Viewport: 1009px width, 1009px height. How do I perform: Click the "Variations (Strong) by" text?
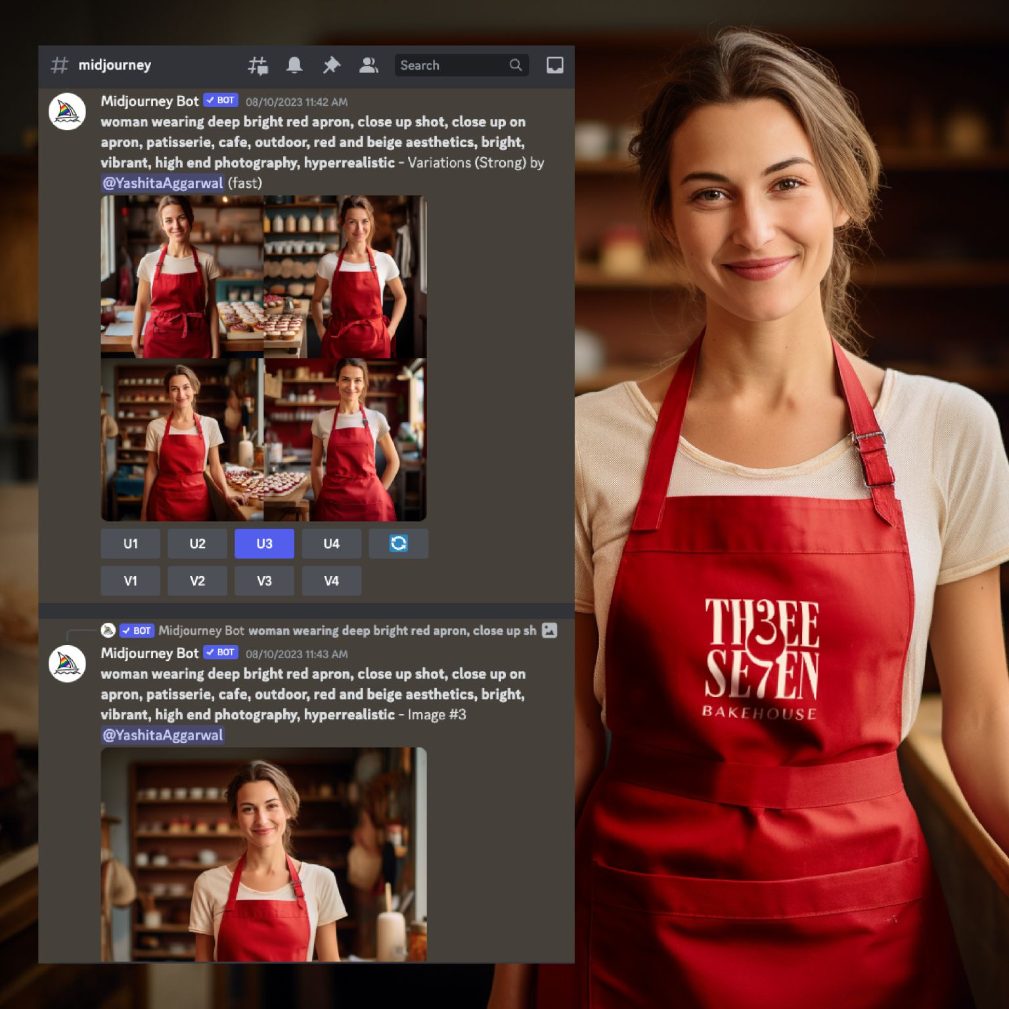pos(476,163)
